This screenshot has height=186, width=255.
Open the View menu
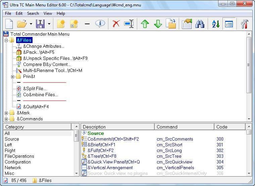tap(48, 13)
